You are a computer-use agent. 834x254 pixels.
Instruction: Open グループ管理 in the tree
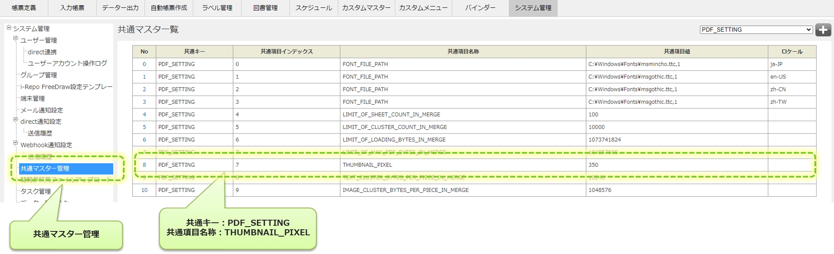point(38,75)
